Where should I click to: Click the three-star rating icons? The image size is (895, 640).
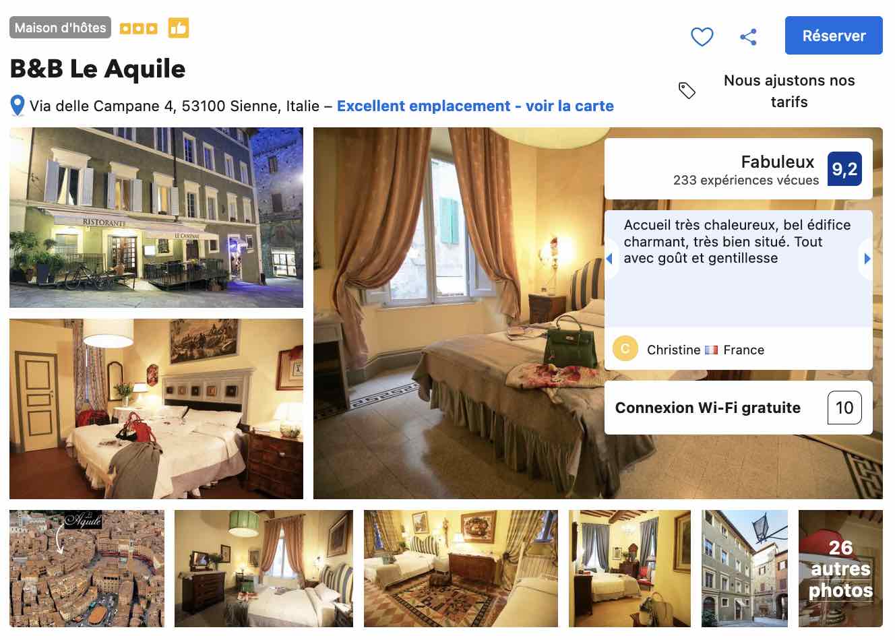pos(138,28)
